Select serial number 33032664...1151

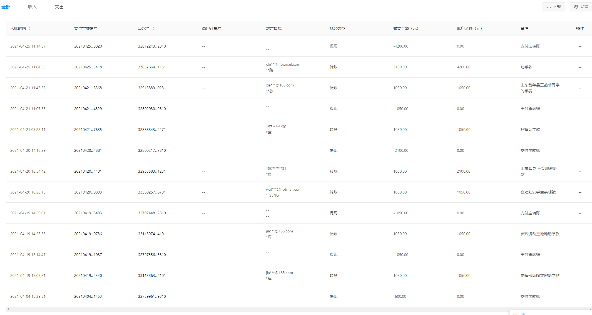click(x=152, y=67)
